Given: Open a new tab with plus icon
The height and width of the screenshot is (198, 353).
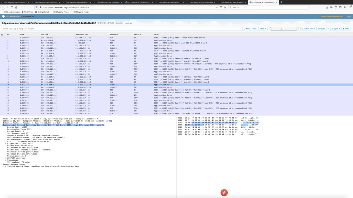Looking at the screenshot, I should tap(281, 2).
